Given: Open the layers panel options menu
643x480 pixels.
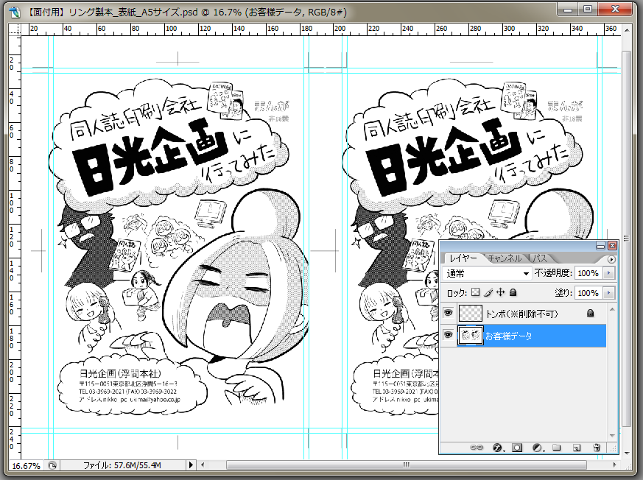Looking at the screenshot, I should [x=611, y=259].
